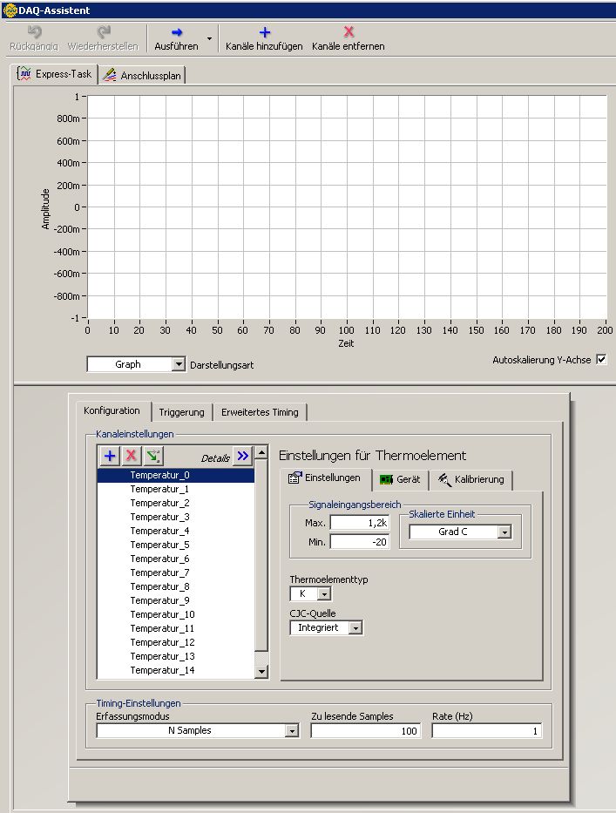Open the Einstellungen sub-tab
Image resolution: width=616 pixels, height=813 pixels.
click(x=325, y=478)
